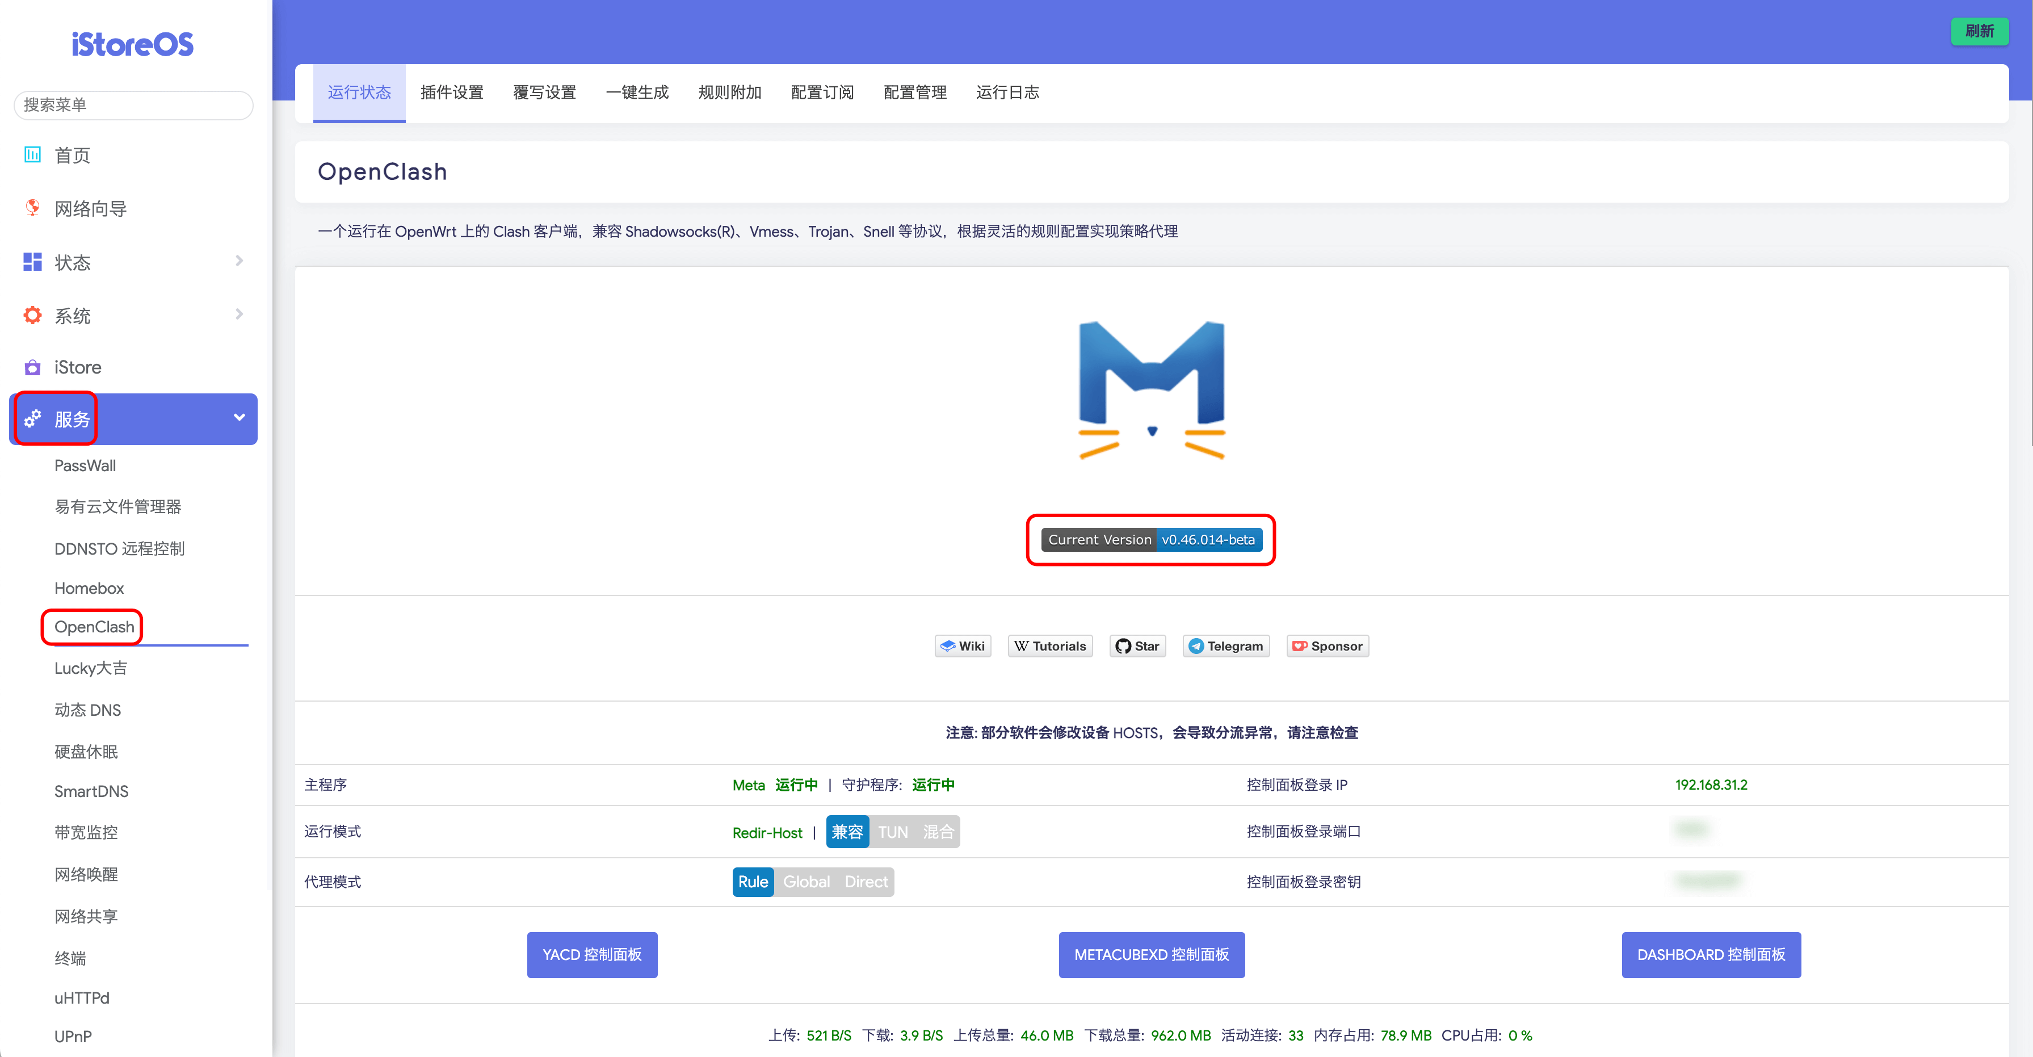Click the system gear icon beside 系统
The width and height of the screenshot is (2033, 1057).
[x=32, y=315]
